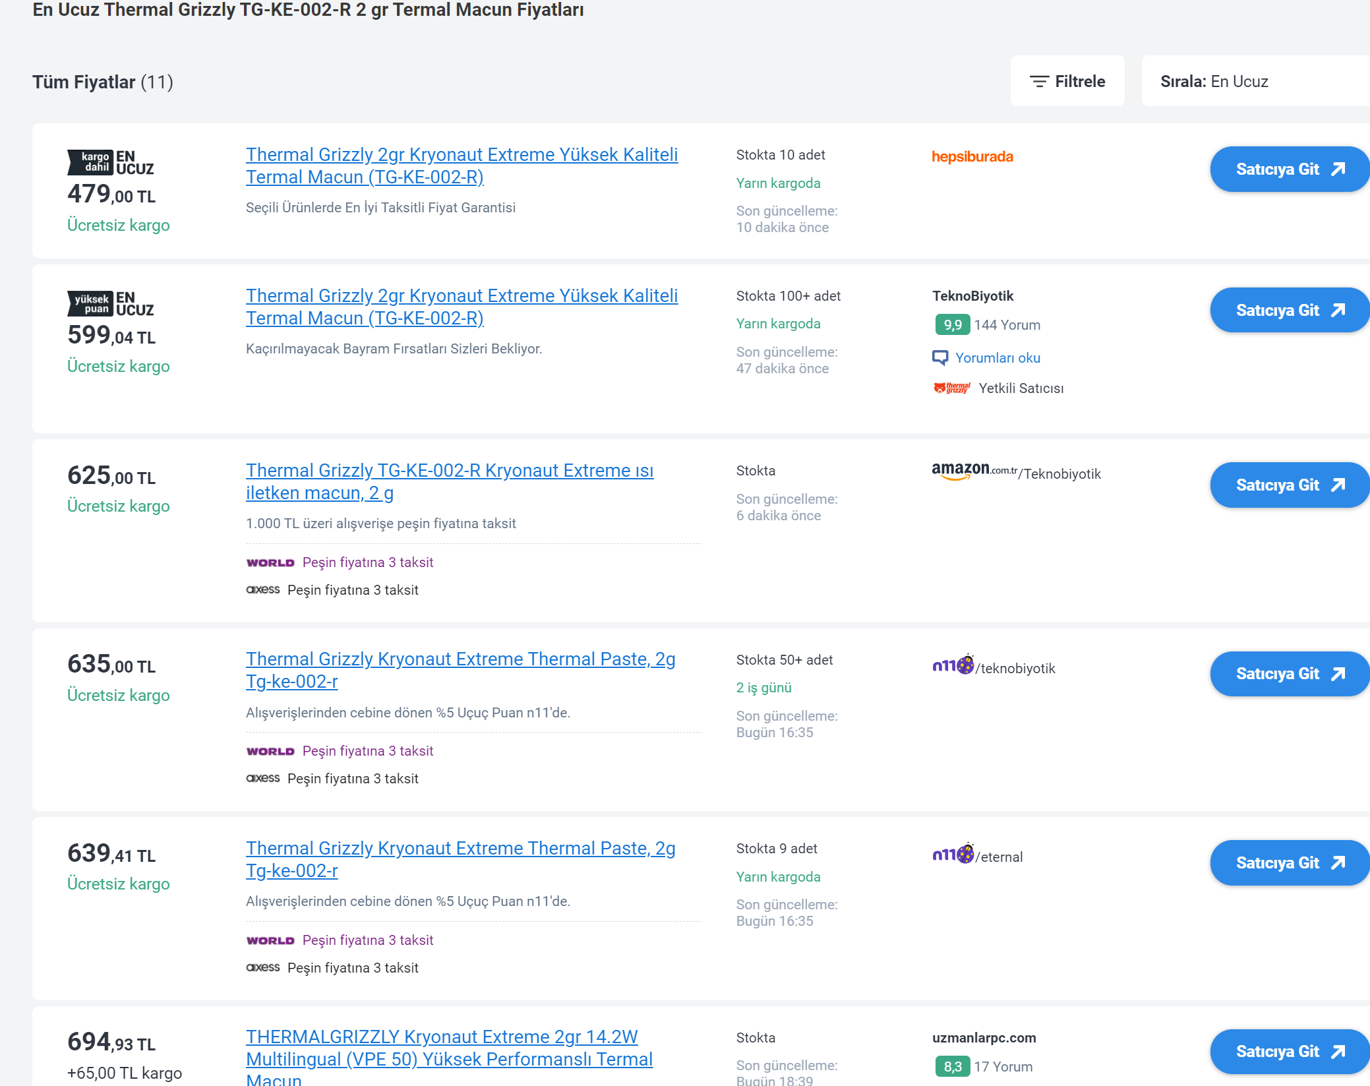Click Yorumları oku link

point(998,358)
